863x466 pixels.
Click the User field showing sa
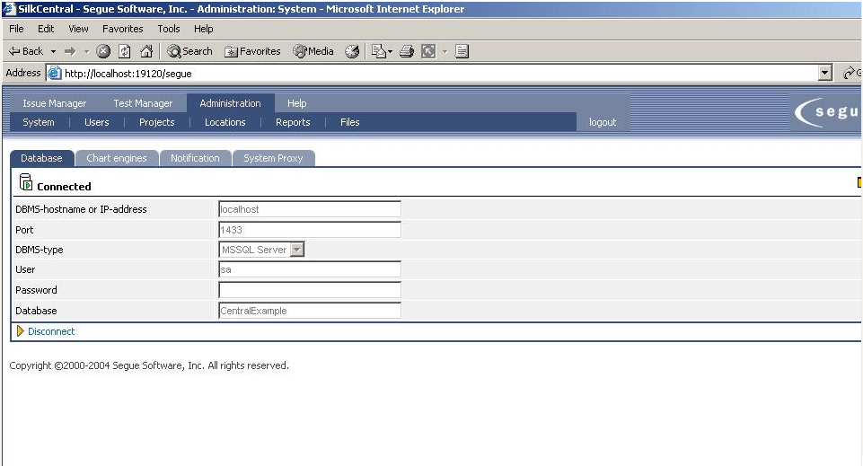pyautogui.click(x=310, y=269)
